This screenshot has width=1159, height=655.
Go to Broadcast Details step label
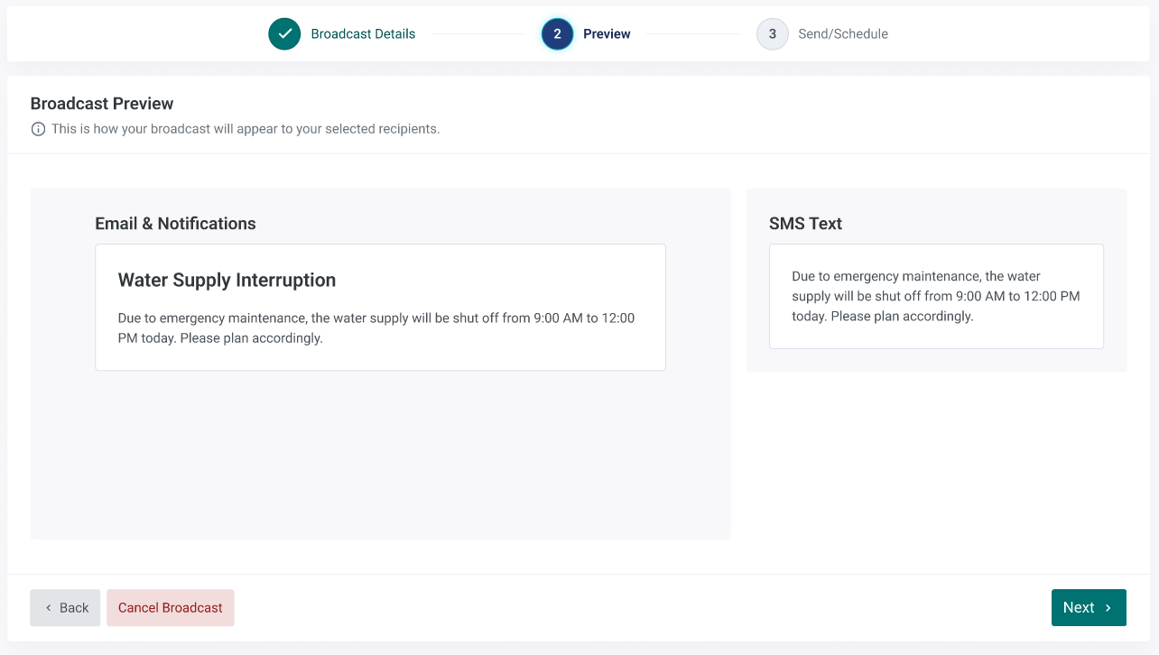point(363,34)
